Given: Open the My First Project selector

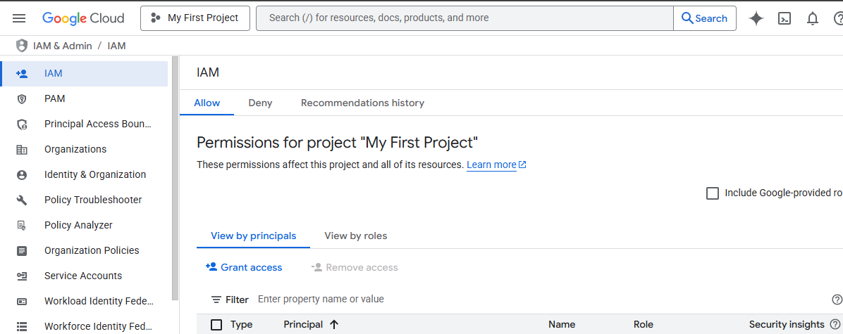Looking at the screenshot, I should (195, 18).
